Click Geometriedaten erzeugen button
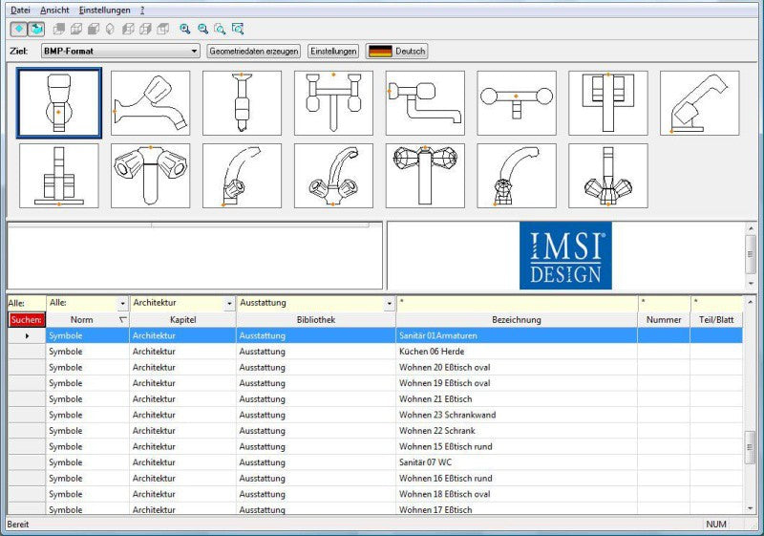 pos(253,52)
